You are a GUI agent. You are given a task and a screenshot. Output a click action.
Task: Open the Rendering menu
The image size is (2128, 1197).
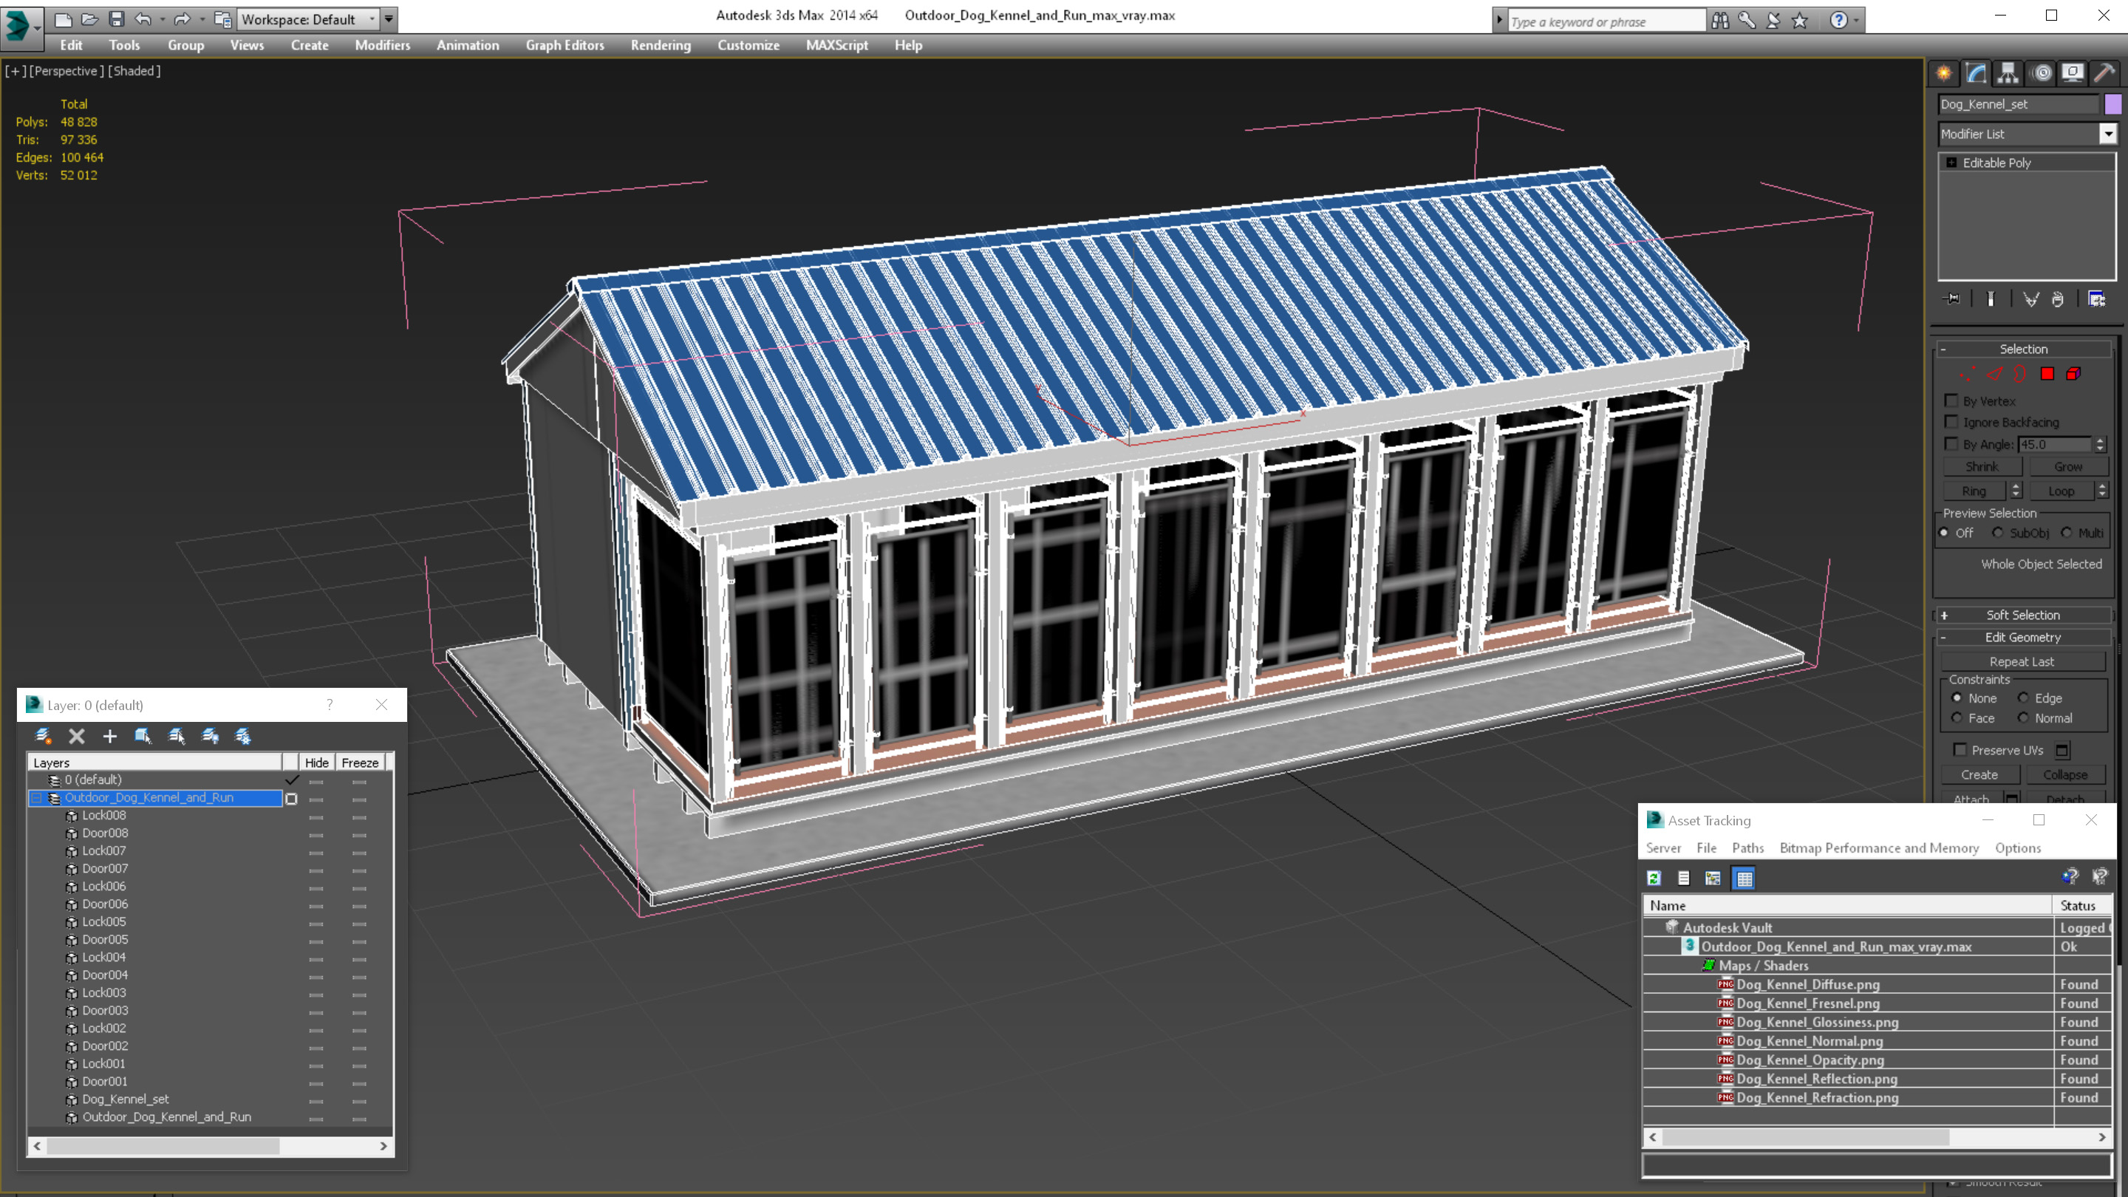[660, 45]
